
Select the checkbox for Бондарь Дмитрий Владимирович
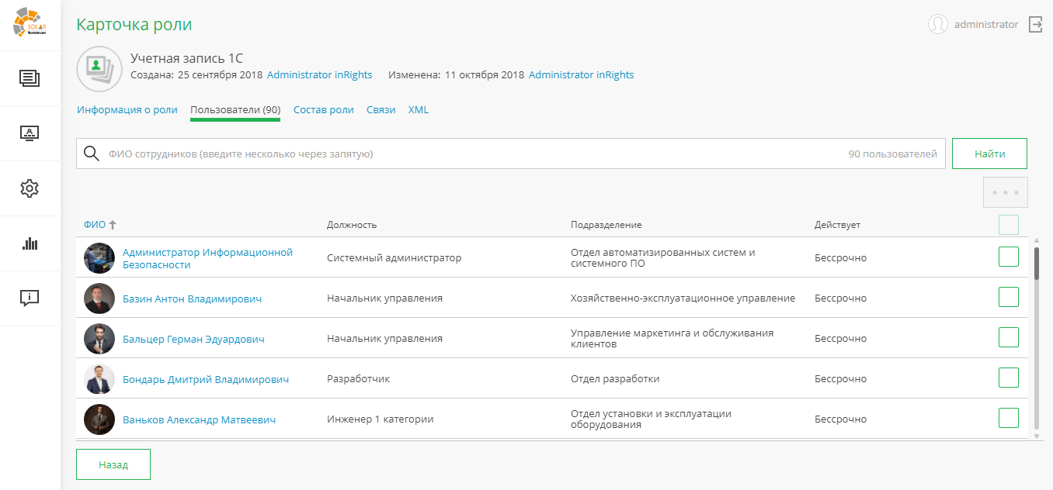(1008, 378)
